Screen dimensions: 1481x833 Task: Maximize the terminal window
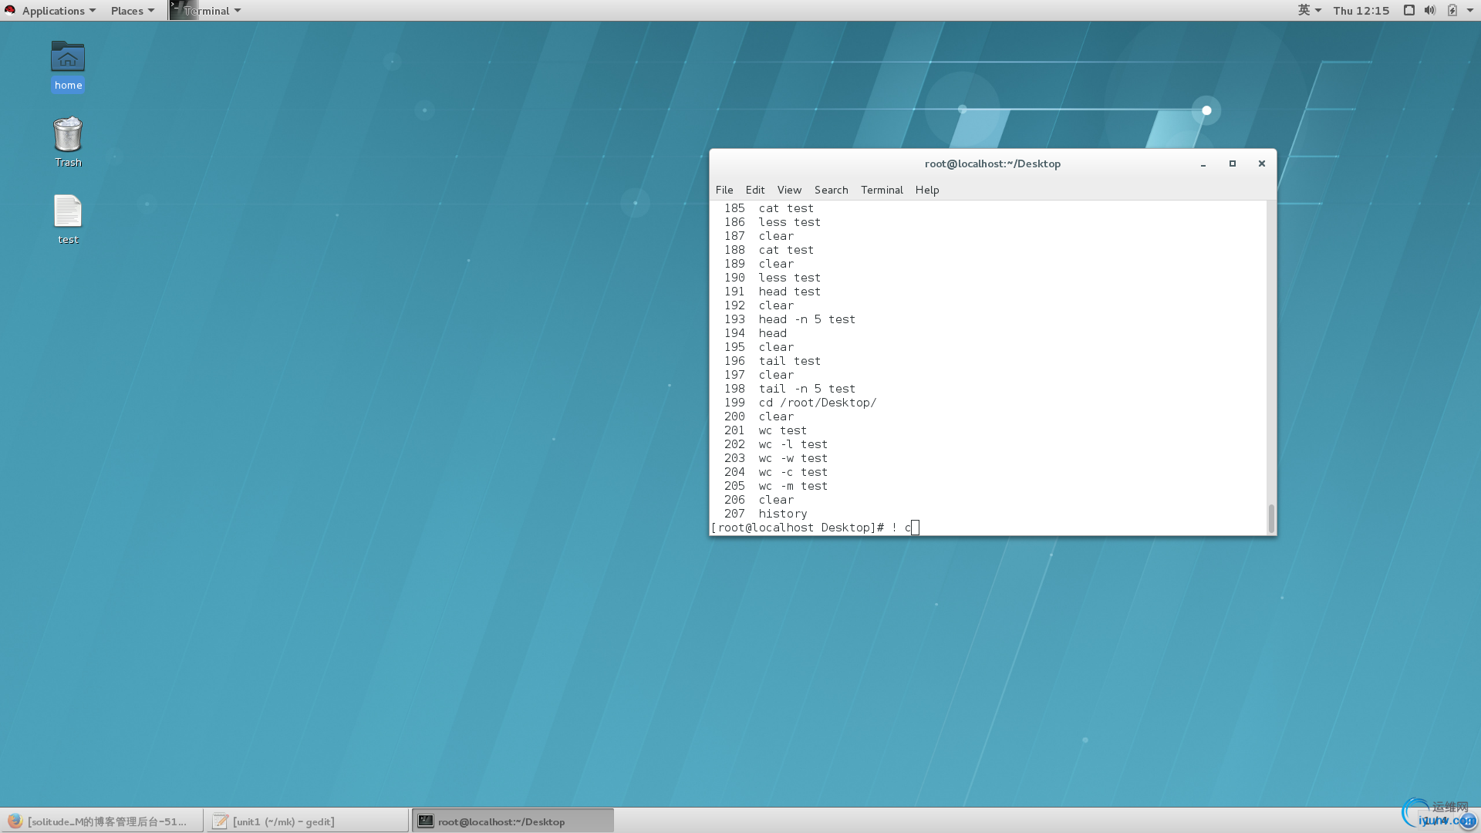click(1232, 164)
